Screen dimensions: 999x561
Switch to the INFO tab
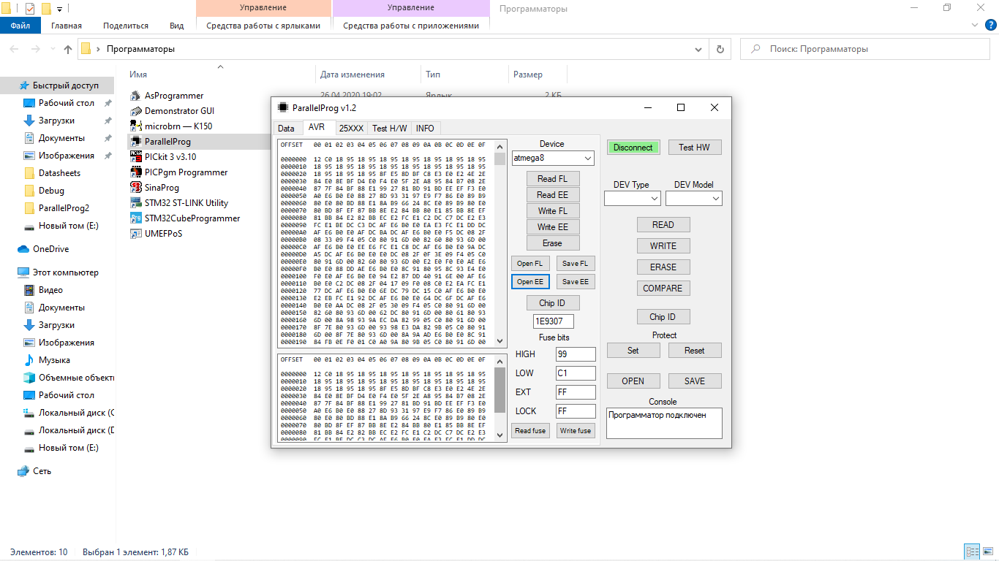(x=425, y=128)
